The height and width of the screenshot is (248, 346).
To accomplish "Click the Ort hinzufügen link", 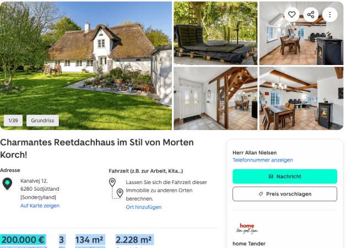I will (144, 207).
